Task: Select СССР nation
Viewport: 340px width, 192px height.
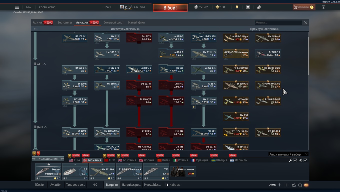Action: pos(109,160)
